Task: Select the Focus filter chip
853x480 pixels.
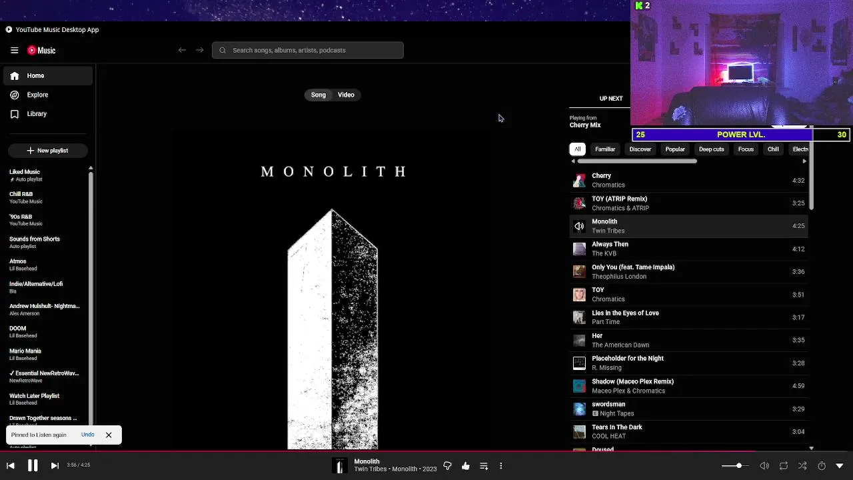Action: (746, 149)
